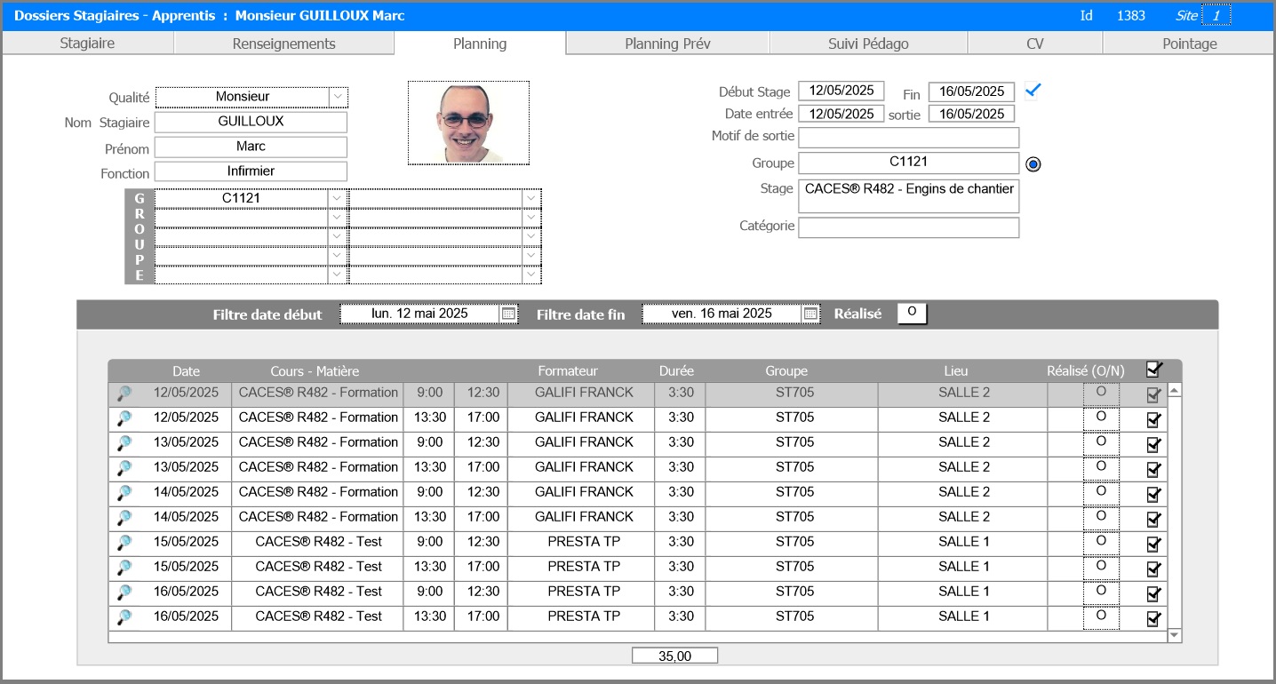Open the calendar picker for Filtre date fin
The width and height of the screenshot is (1276, 684).
pos(809,313)
